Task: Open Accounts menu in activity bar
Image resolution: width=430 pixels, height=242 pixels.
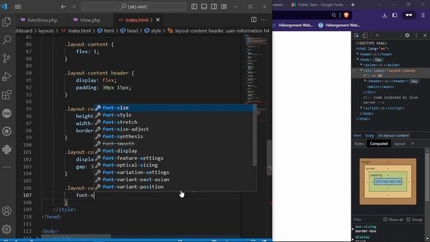Action: click(7, 211)
